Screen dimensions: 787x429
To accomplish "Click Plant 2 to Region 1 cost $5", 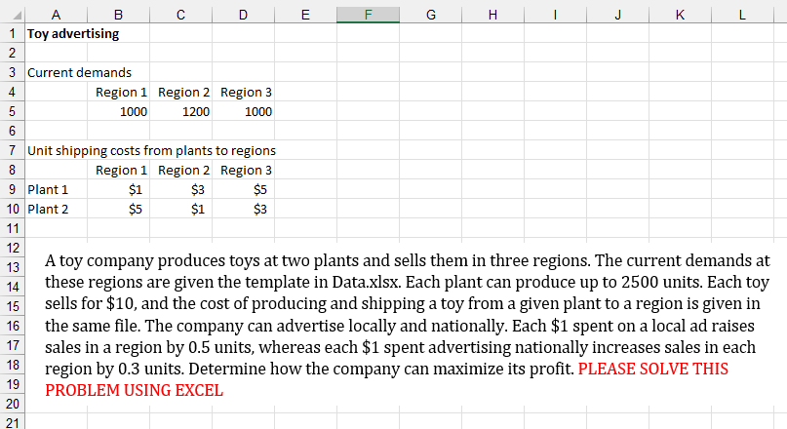I will pyautogui.click(x=135, y=210).
